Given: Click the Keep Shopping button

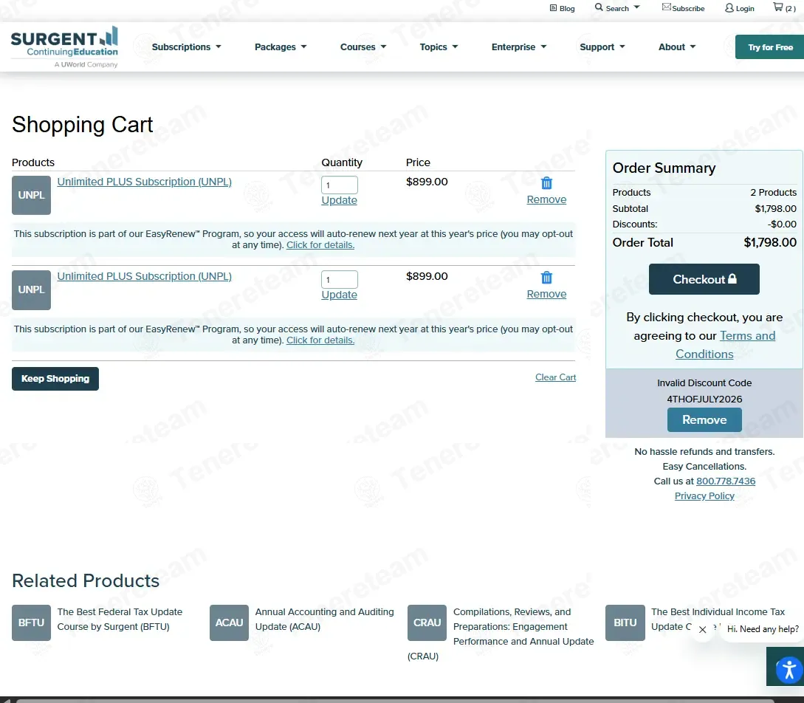Looking at the screenshot, I should pyautogui.click(x=55, y=378).
